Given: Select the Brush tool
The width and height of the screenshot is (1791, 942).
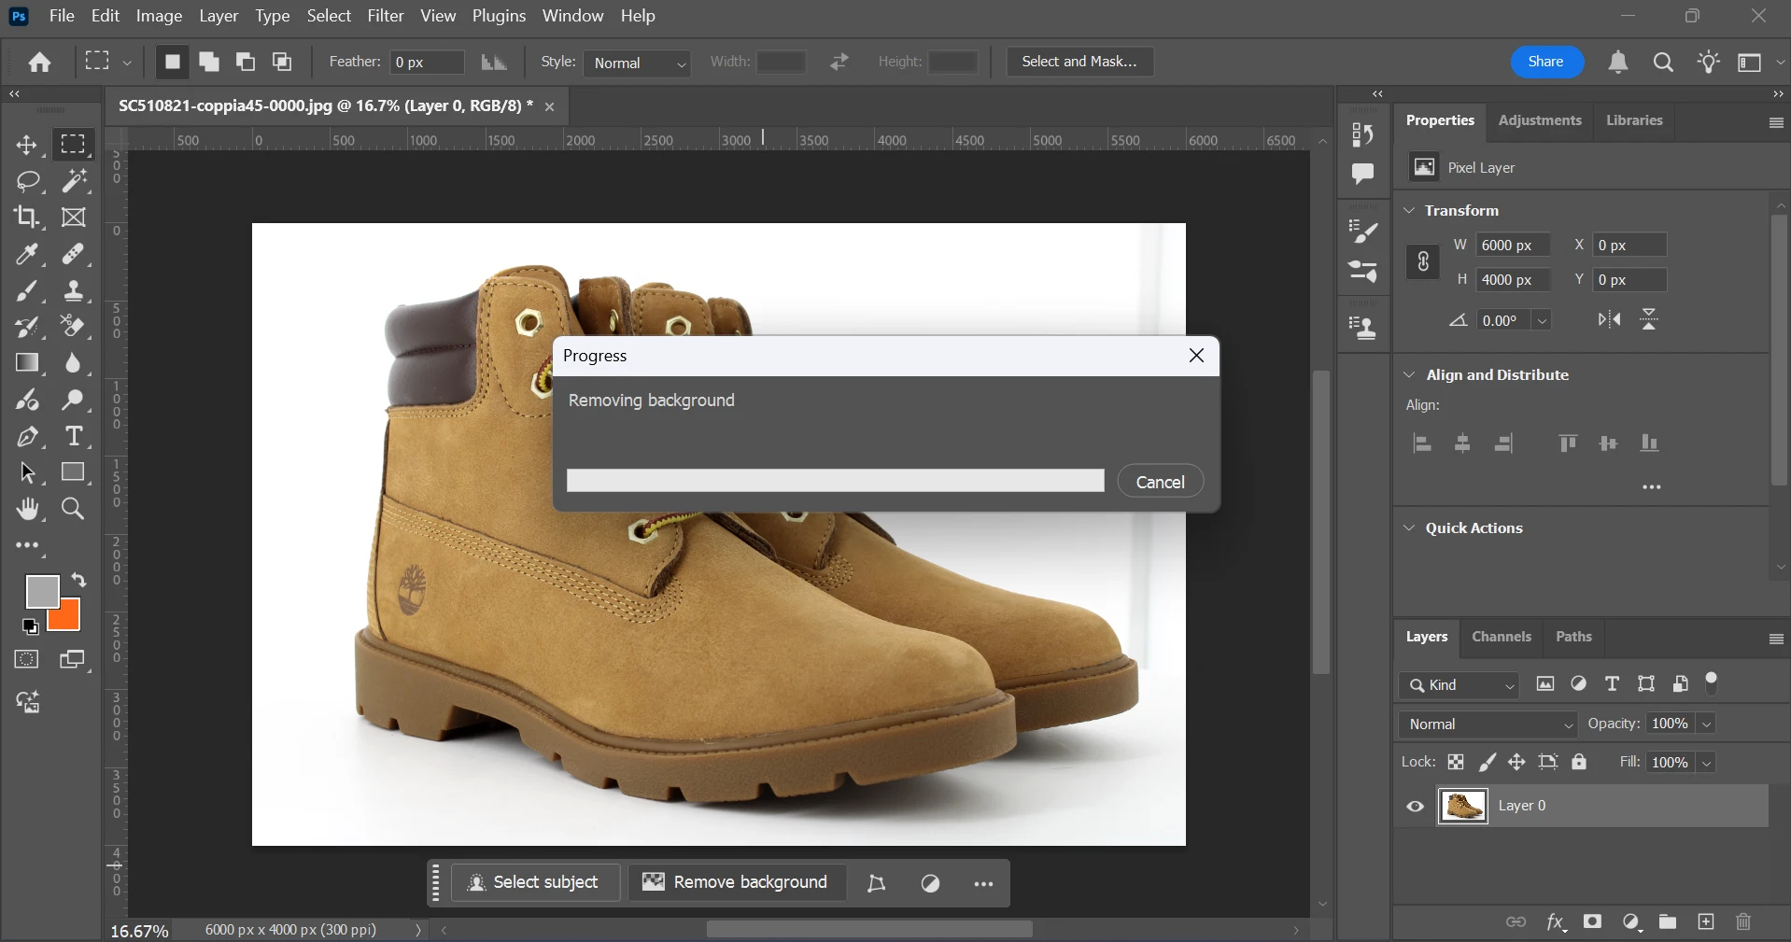Looking at the screenshot, I should [26, 291].
